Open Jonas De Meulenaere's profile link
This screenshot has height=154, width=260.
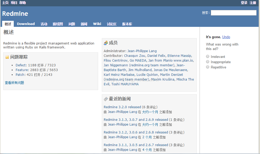170,70
